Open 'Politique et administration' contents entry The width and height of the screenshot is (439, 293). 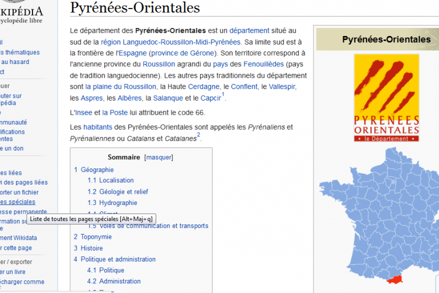pos(118,259)
